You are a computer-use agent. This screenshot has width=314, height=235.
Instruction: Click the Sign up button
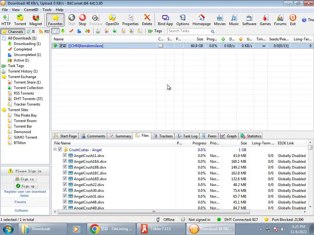pyautogui.click(x=25, y=186)
